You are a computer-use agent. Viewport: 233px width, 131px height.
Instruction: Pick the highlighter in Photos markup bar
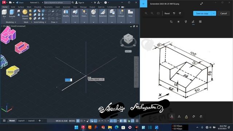tap(186, 116)
